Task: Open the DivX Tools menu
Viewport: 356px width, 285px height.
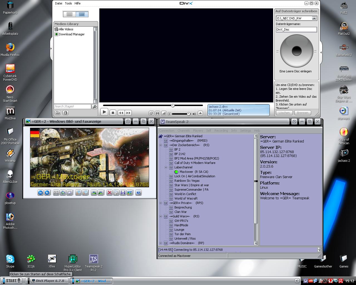Action: (x=68, y=3)
